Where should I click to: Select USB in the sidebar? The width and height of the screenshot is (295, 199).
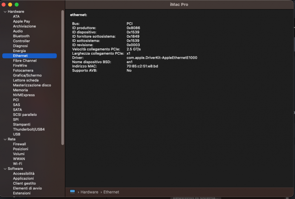click(x=17, y=134)
